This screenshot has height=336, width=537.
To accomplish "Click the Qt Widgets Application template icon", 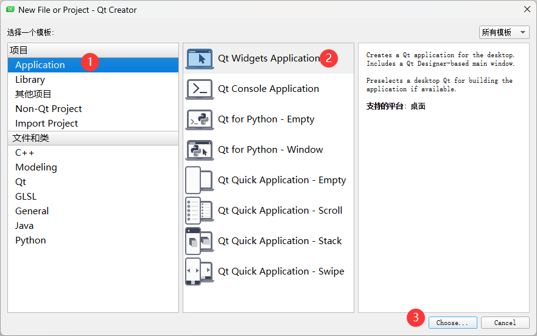I will [200, 58].
